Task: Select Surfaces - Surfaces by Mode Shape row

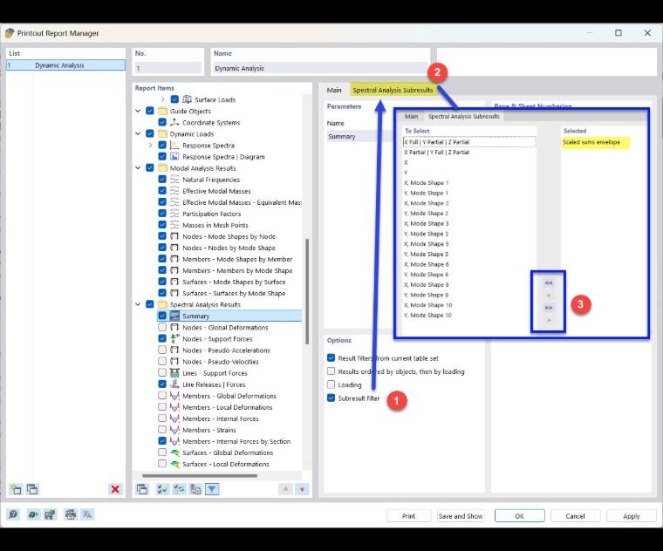Action: coord(234,293)
